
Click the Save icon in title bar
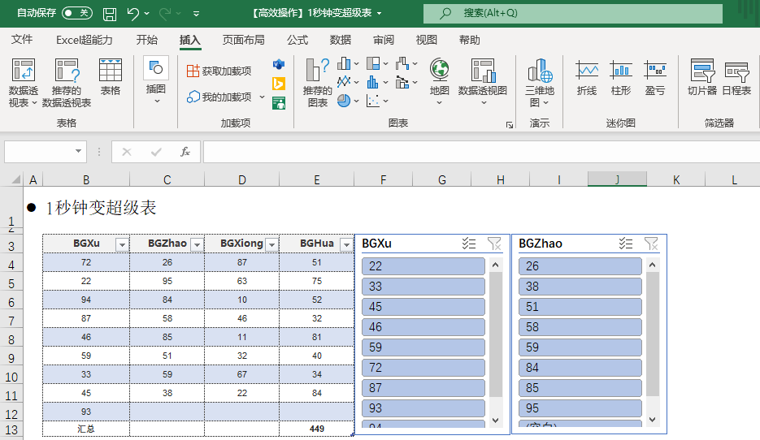[x=110, y=14]
